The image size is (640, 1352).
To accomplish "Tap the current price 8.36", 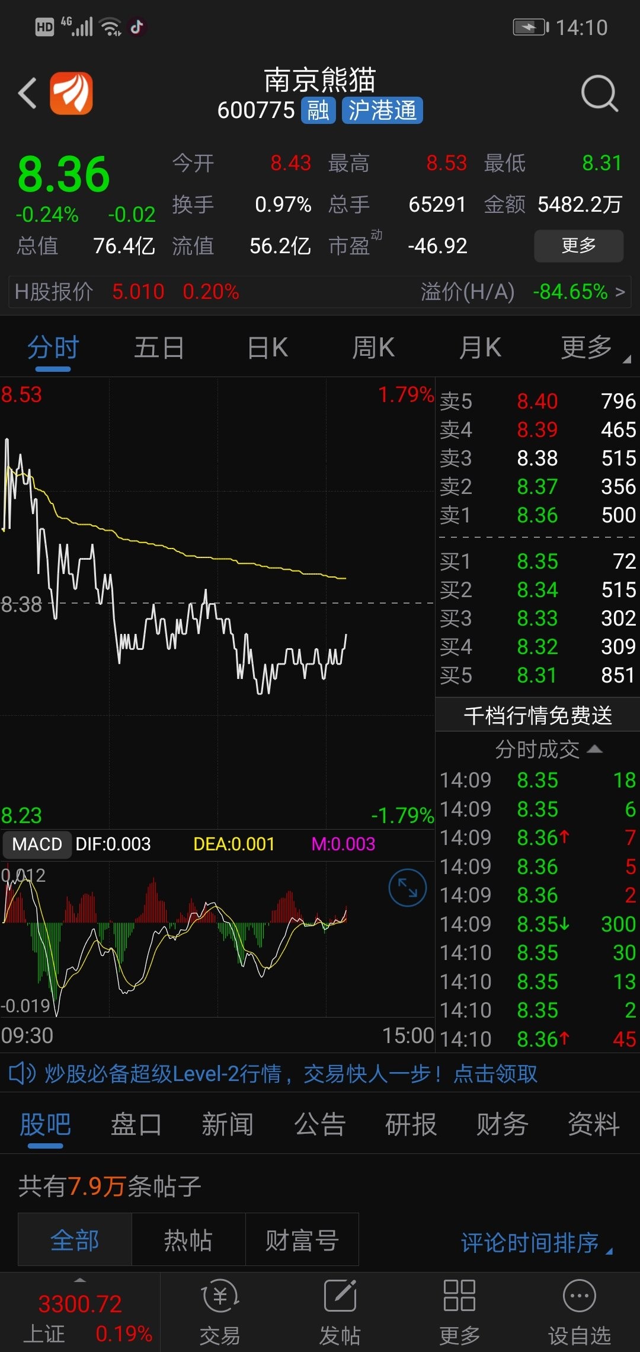I will [64, 174].
